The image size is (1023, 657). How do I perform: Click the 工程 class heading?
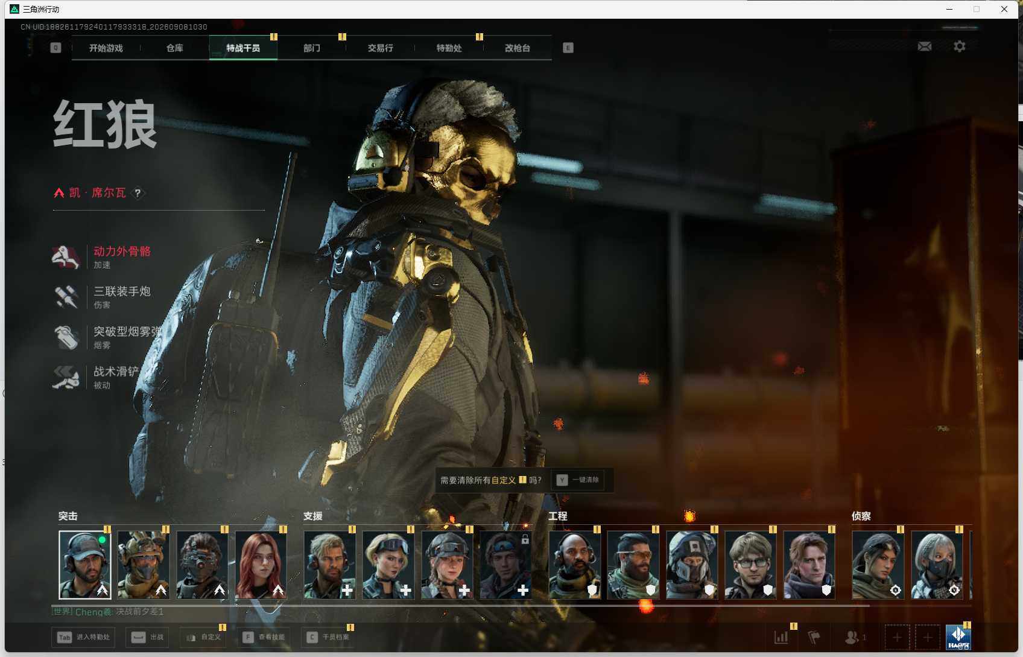(x=558, y=516)
